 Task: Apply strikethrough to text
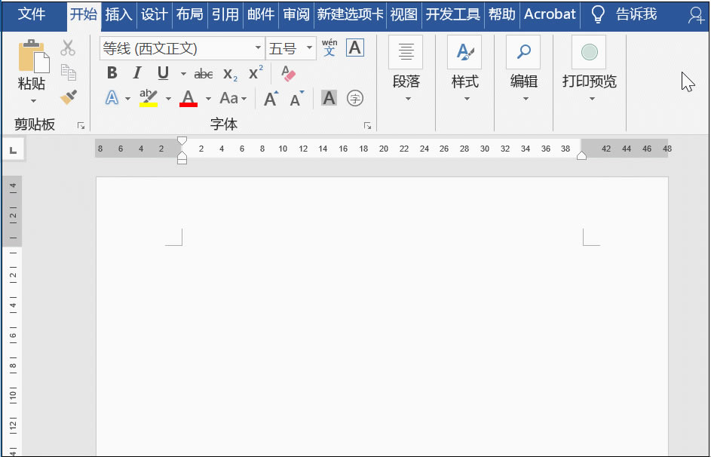[x=203, y=73]
